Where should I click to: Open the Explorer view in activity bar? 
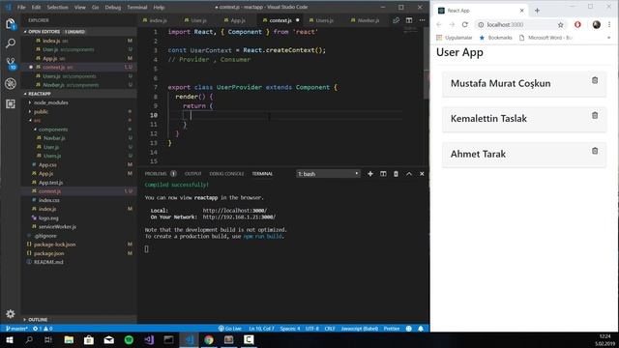click(11, 23)
